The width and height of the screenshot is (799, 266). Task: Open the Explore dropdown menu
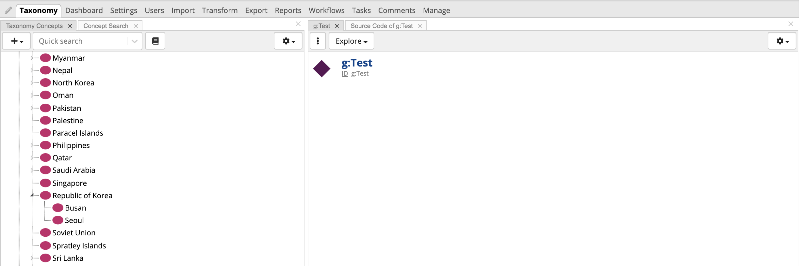click(x=351, y=41)
